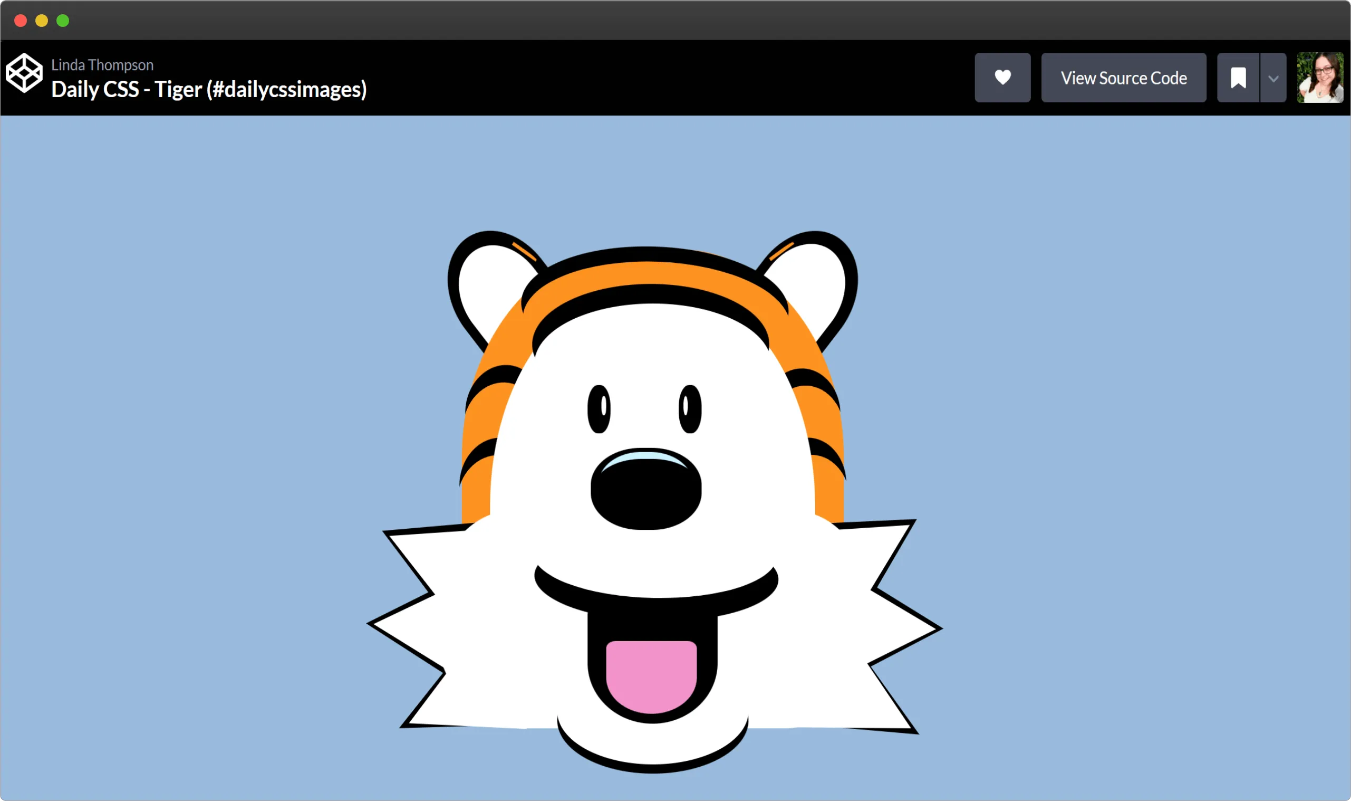Maximize the window with the green button
The height and width of the screenshot is (801, 1351).
pos(63,21)
